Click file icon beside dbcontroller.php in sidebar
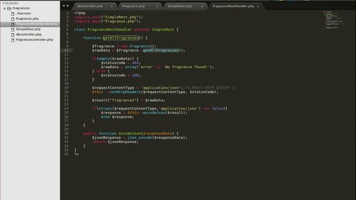This screenshot has width=356, height=200. coord(13,34)
